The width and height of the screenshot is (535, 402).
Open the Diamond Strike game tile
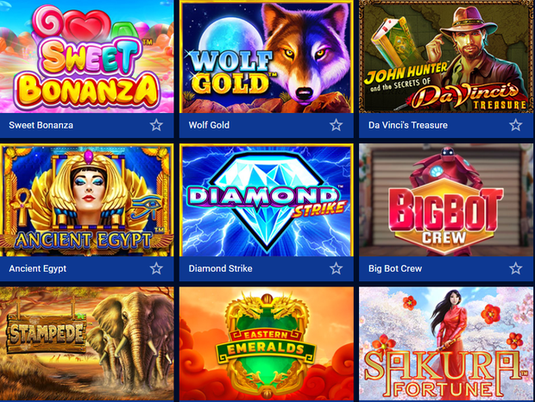267,200
